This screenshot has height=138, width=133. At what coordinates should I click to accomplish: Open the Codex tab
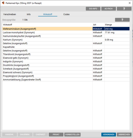pos(66,14)
